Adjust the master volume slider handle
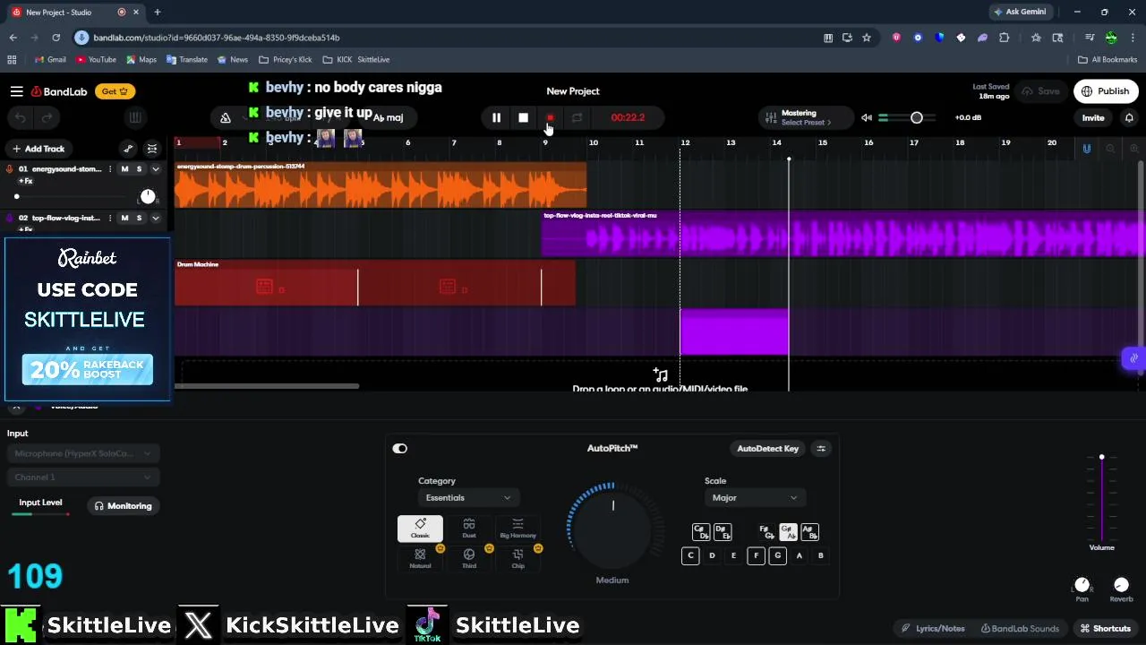Viewport: 1146px width, 645px height. point(916,117)
